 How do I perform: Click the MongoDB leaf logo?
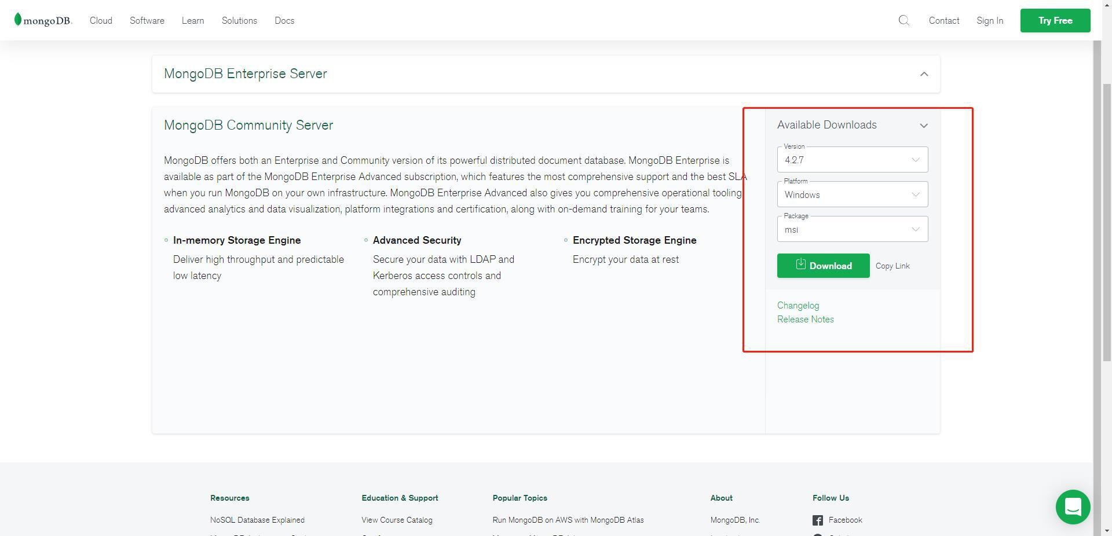click(x=43, y=20)
